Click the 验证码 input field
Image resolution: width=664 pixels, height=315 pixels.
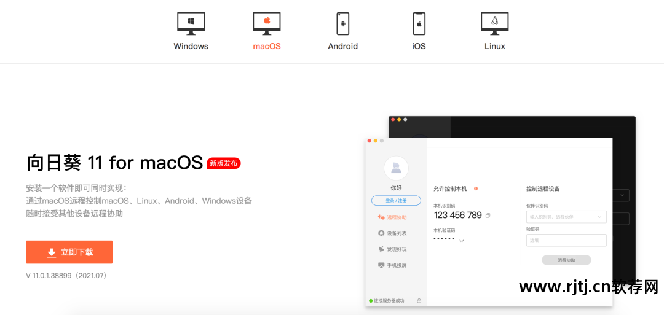(x=566, y=240)
